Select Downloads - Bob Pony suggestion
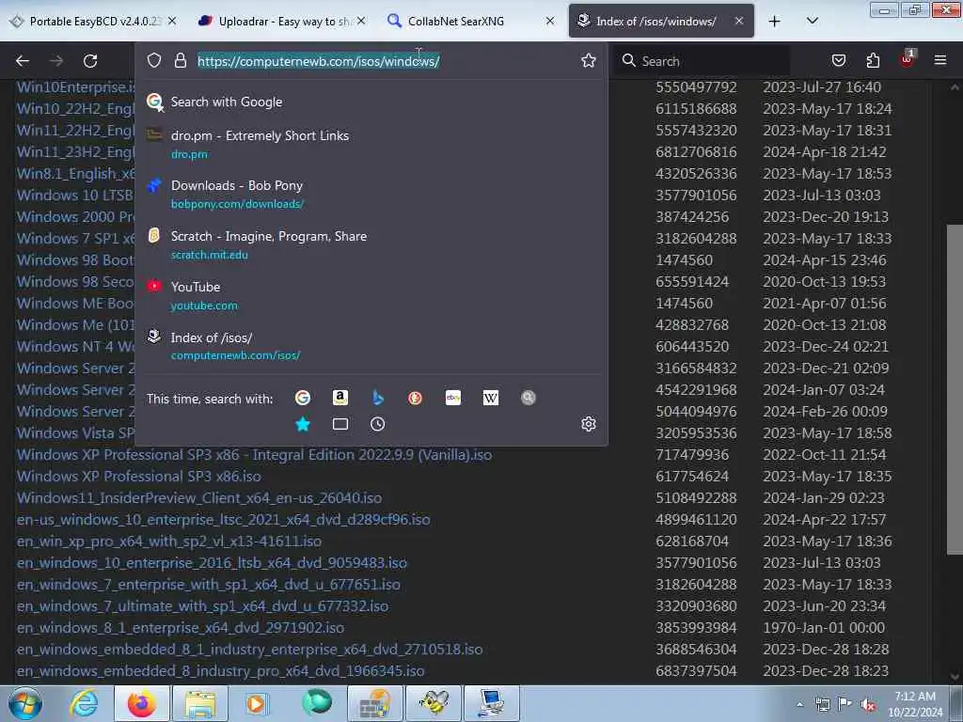This screenshot has height=722, width=963. point(371,194)
